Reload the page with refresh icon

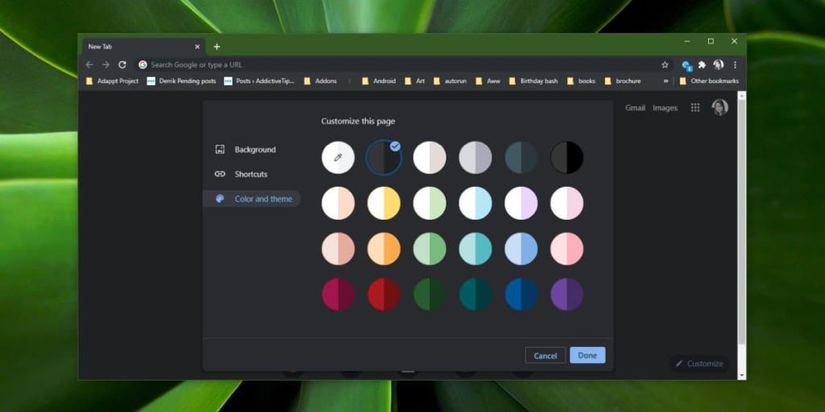[122, 64]
